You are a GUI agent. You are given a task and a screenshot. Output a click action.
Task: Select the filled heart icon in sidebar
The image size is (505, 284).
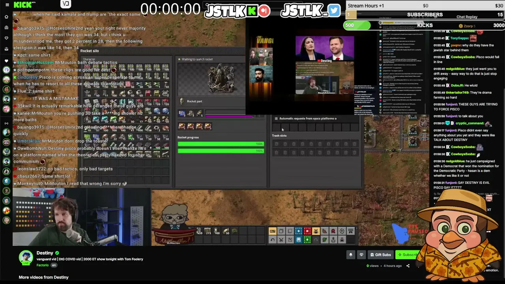tap(6, 61)
